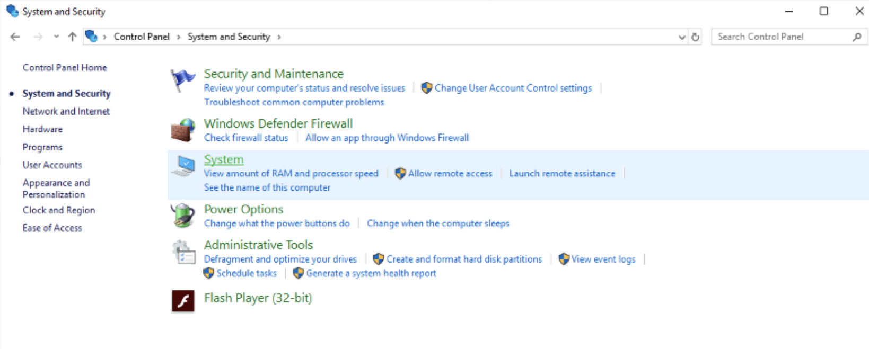Image resolution: width=869 pixels, height=349 pixels.
Task: Troubleshoot common computer problems
Action: (294, 102)
